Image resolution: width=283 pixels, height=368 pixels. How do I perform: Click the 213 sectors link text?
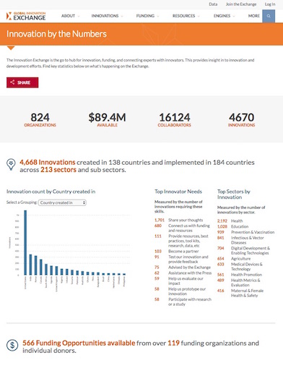pos(58,170)
